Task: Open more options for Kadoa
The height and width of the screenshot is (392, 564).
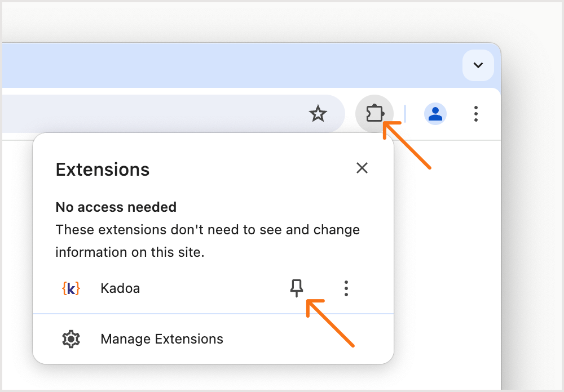Action: tap(346, 288)
